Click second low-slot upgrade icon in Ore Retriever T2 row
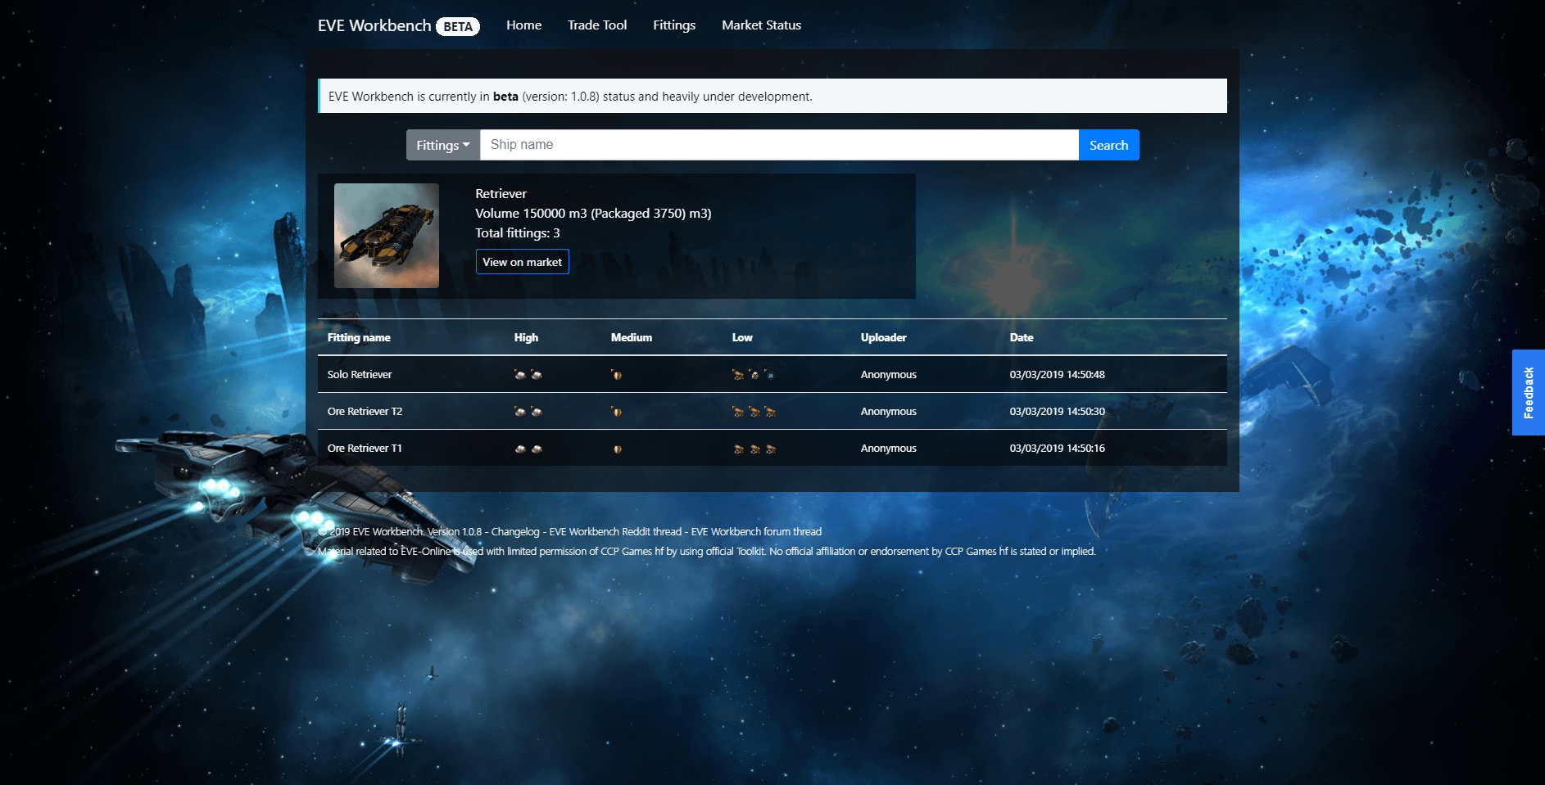This screenshot has height=785, width=1545. [754, 412]
